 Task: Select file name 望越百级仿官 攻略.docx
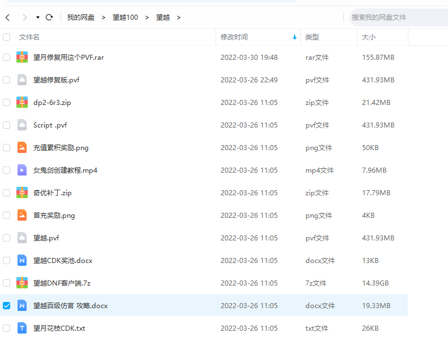pyautogui.click(x=70, y=305)
